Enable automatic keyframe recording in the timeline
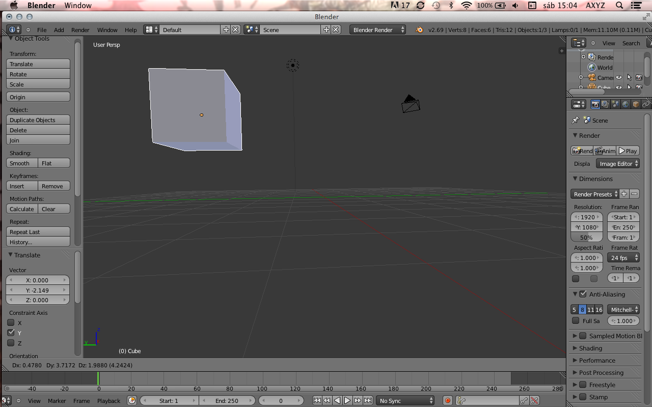652x407 pixels. click(x=448, y=401)
